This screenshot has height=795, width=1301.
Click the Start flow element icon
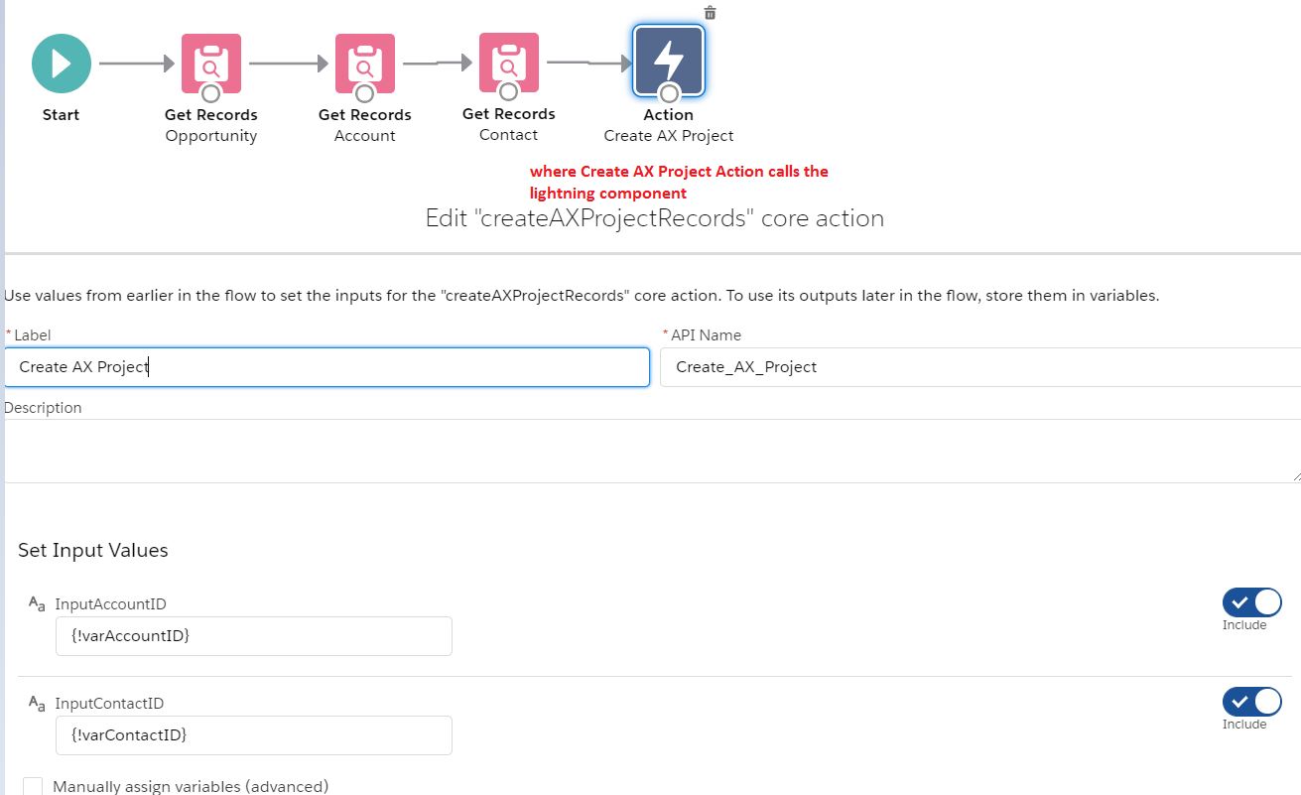coord(62,64)
